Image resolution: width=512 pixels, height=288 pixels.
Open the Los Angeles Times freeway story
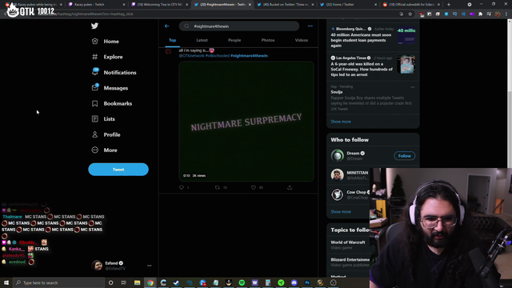coord(373,66)
